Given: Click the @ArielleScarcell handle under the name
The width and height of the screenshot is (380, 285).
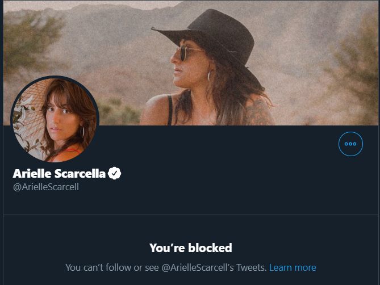Looking at the screenshot, I should tap(46, 187).
